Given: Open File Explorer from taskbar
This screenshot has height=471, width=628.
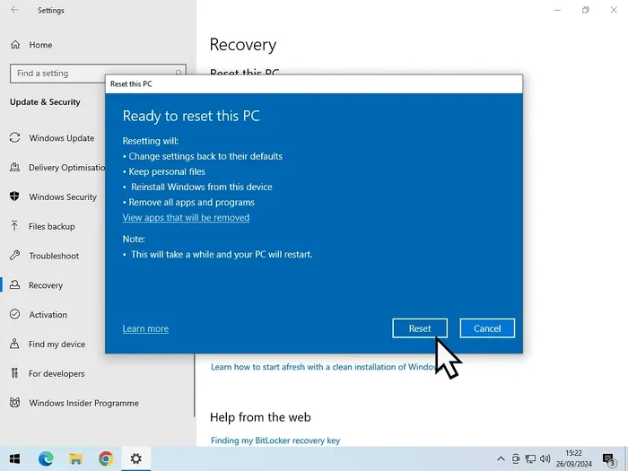Looking at the screenshot, I should [x=75, y=458].
